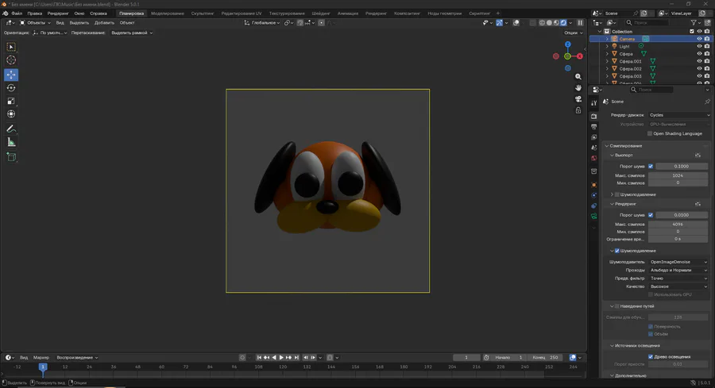The image size is (715, 388).
Task: Click red X axis on navigation gizmo
Action: [580, 56]
